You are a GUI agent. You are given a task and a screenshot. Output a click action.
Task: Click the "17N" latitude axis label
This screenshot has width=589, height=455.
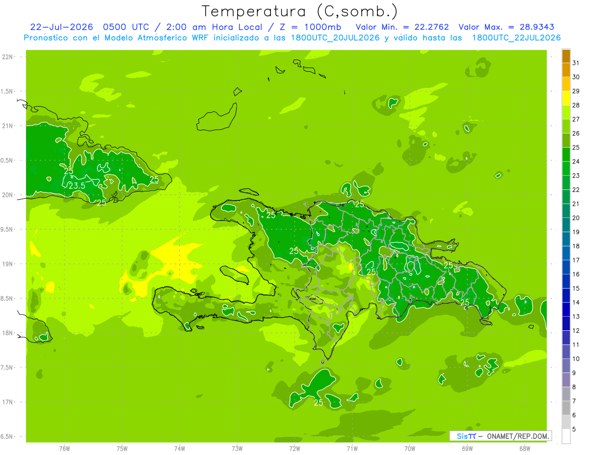(8, 402)
